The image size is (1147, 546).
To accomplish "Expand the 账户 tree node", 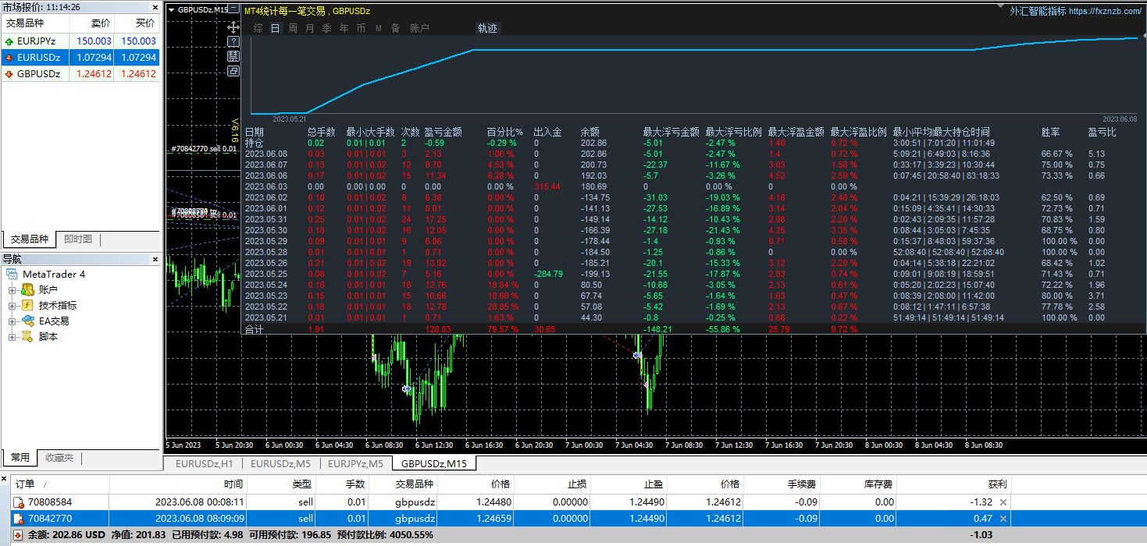I will coord(12,290).
